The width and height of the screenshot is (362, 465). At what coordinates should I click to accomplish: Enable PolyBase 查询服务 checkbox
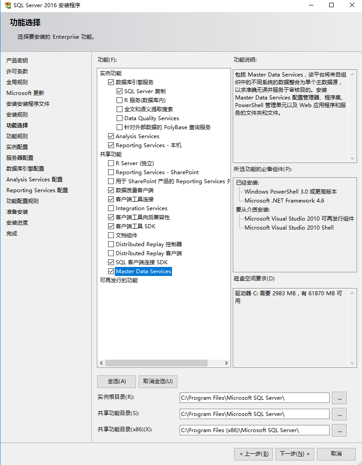(120, 127)
